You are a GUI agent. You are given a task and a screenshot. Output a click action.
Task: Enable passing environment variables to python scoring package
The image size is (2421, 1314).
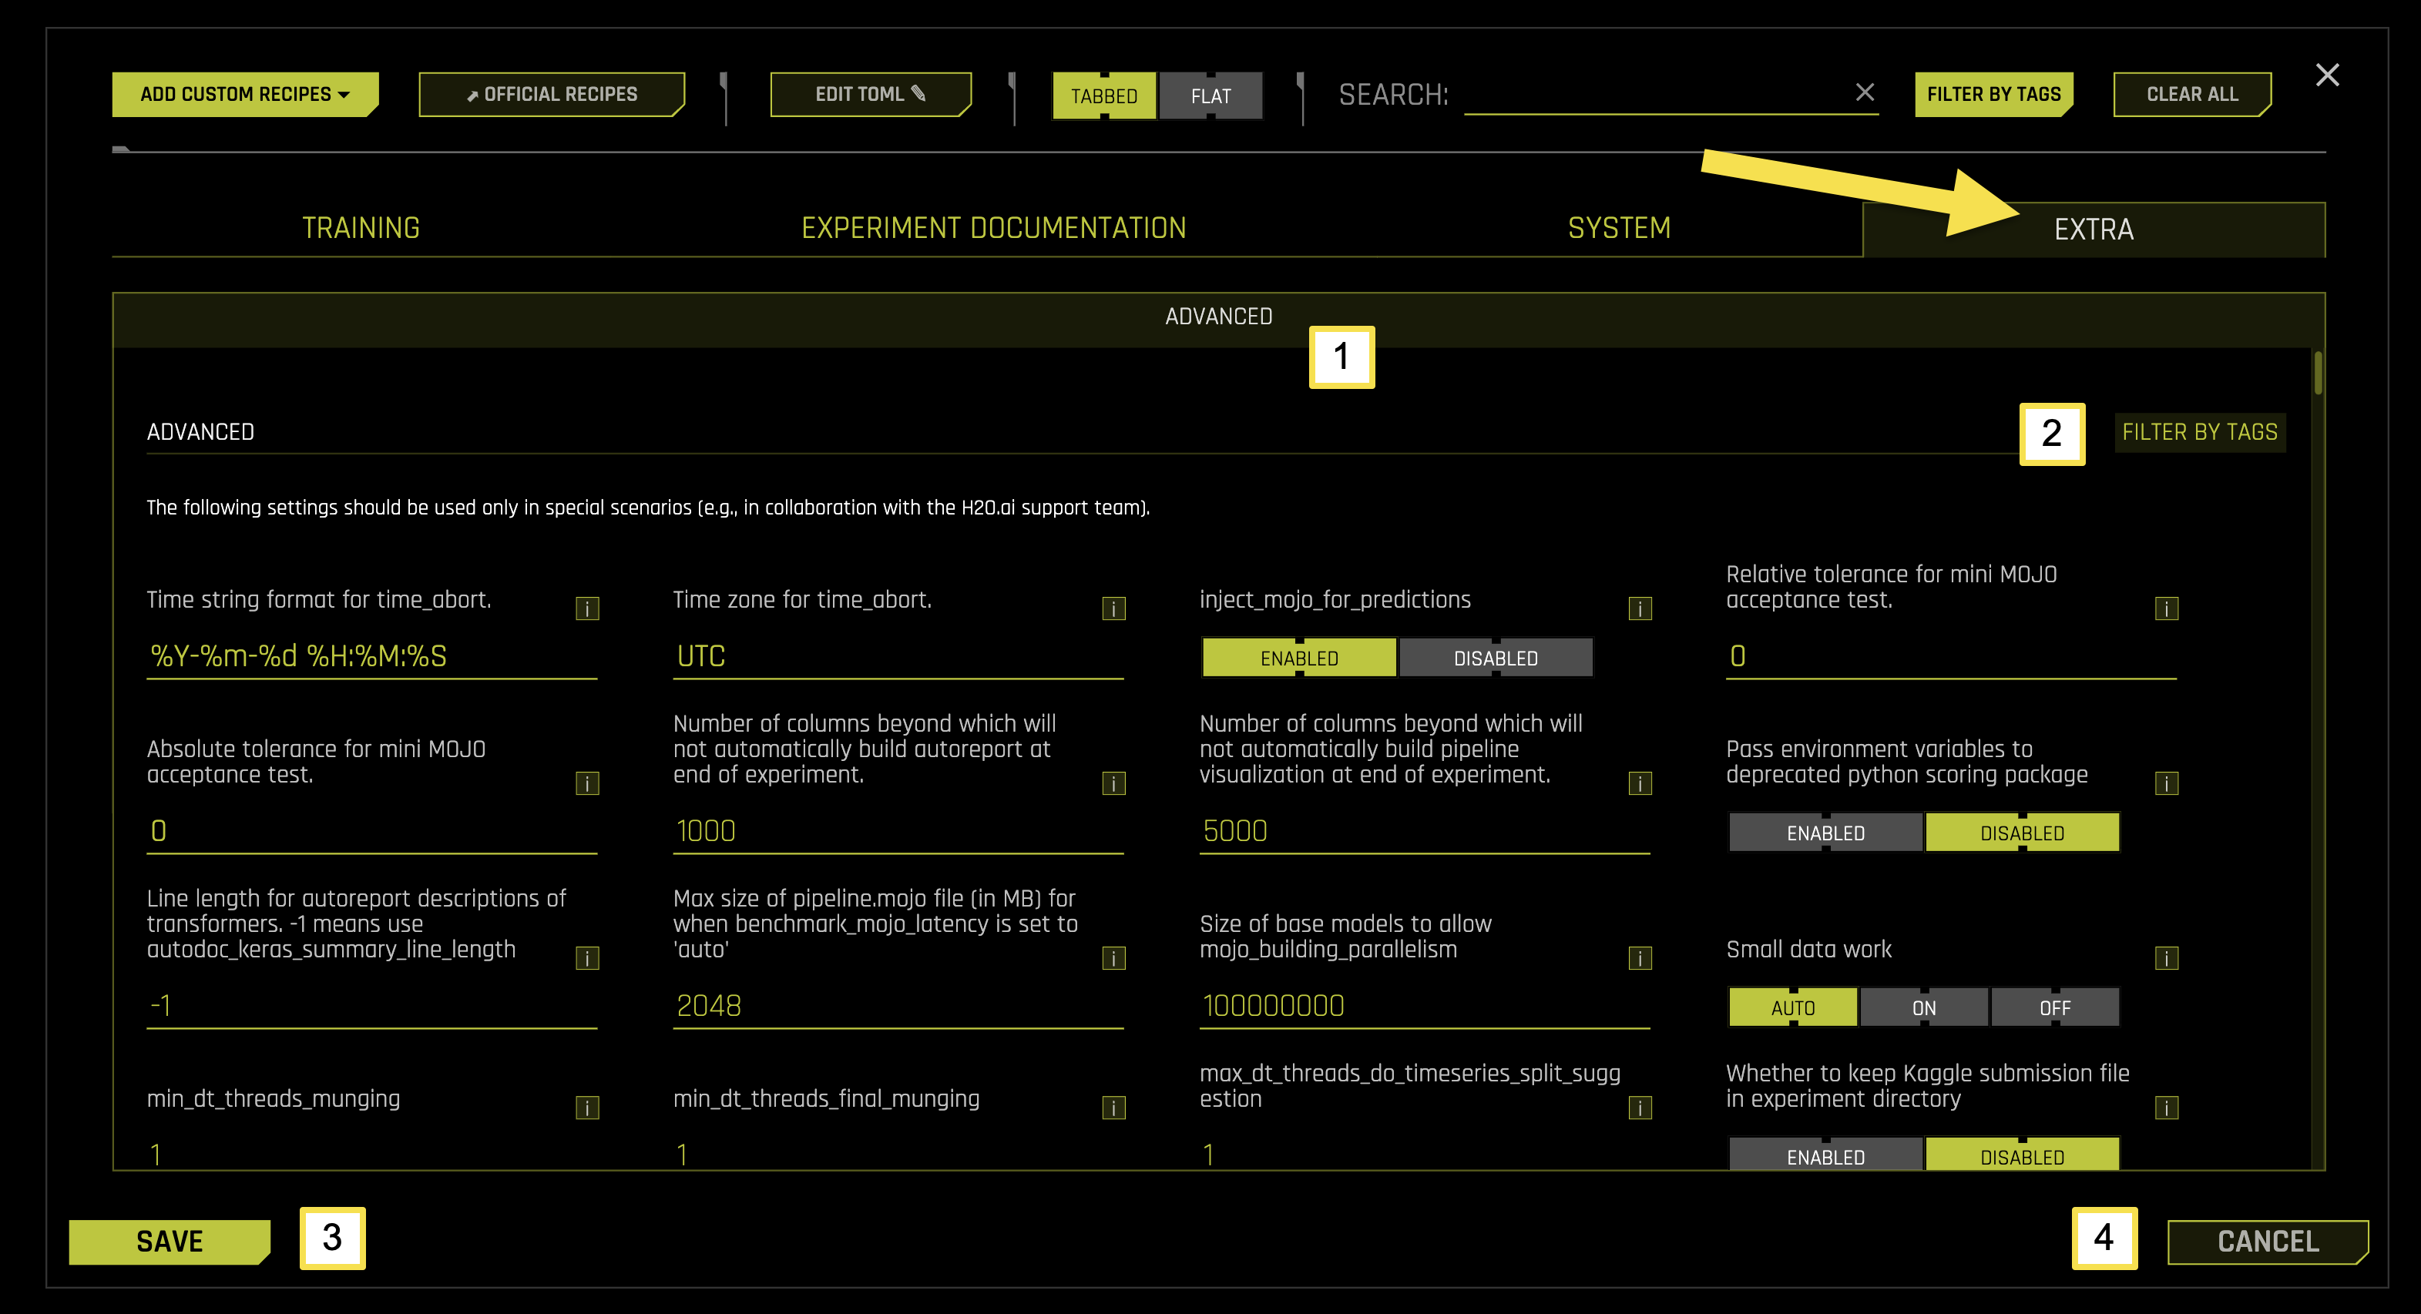pos(1824,832)
